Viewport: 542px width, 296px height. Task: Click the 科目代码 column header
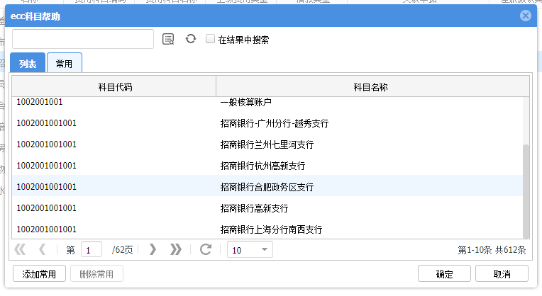[114, 86]
